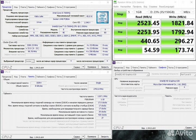196x140 pixels.
Task: Open the Socket processor selection dropdown
Action: 30,61
